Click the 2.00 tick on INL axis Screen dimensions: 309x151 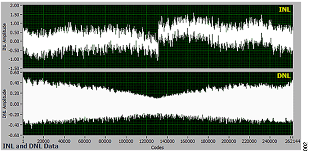[x=14, y=5]
